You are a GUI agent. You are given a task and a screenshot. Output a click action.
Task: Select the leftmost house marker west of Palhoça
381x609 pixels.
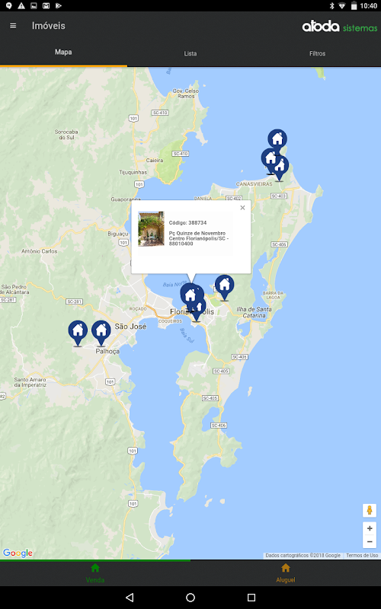tap(78, 333)
